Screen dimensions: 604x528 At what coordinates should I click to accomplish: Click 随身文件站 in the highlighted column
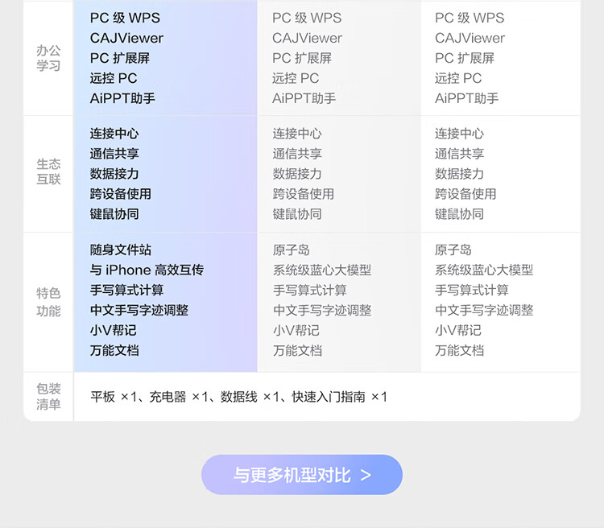[121, 250]
